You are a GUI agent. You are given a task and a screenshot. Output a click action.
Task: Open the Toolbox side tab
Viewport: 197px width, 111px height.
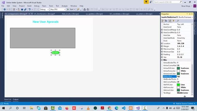(2, 15)
